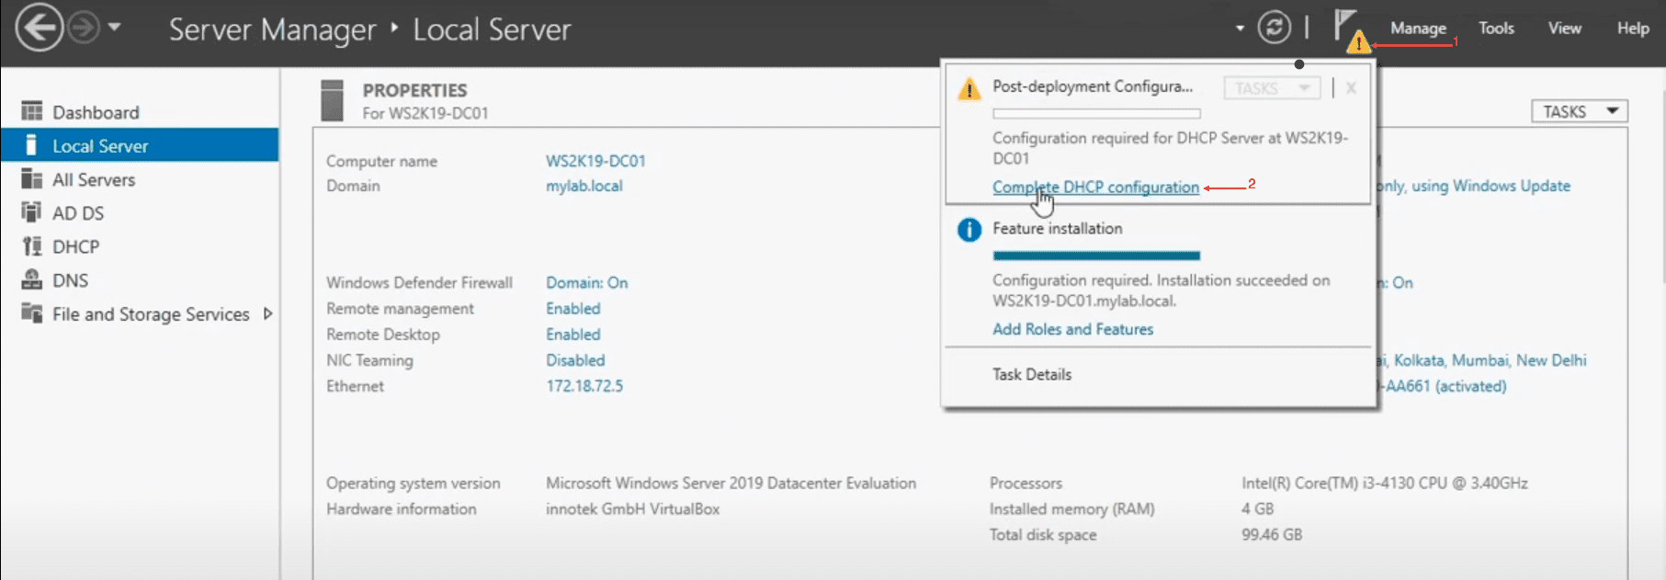Dismiss the Post-deployment notification with X
This screenshot has width=1666, height=580.
[x=1351, y=88]
